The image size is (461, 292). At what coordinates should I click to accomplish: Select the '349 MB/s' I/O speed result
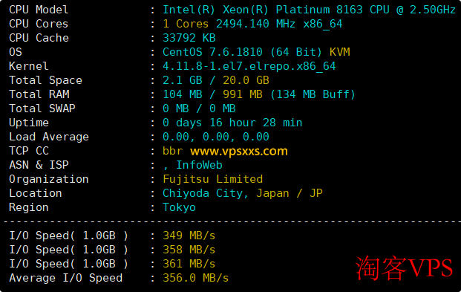pyautogui.click(x=189, y=236)
